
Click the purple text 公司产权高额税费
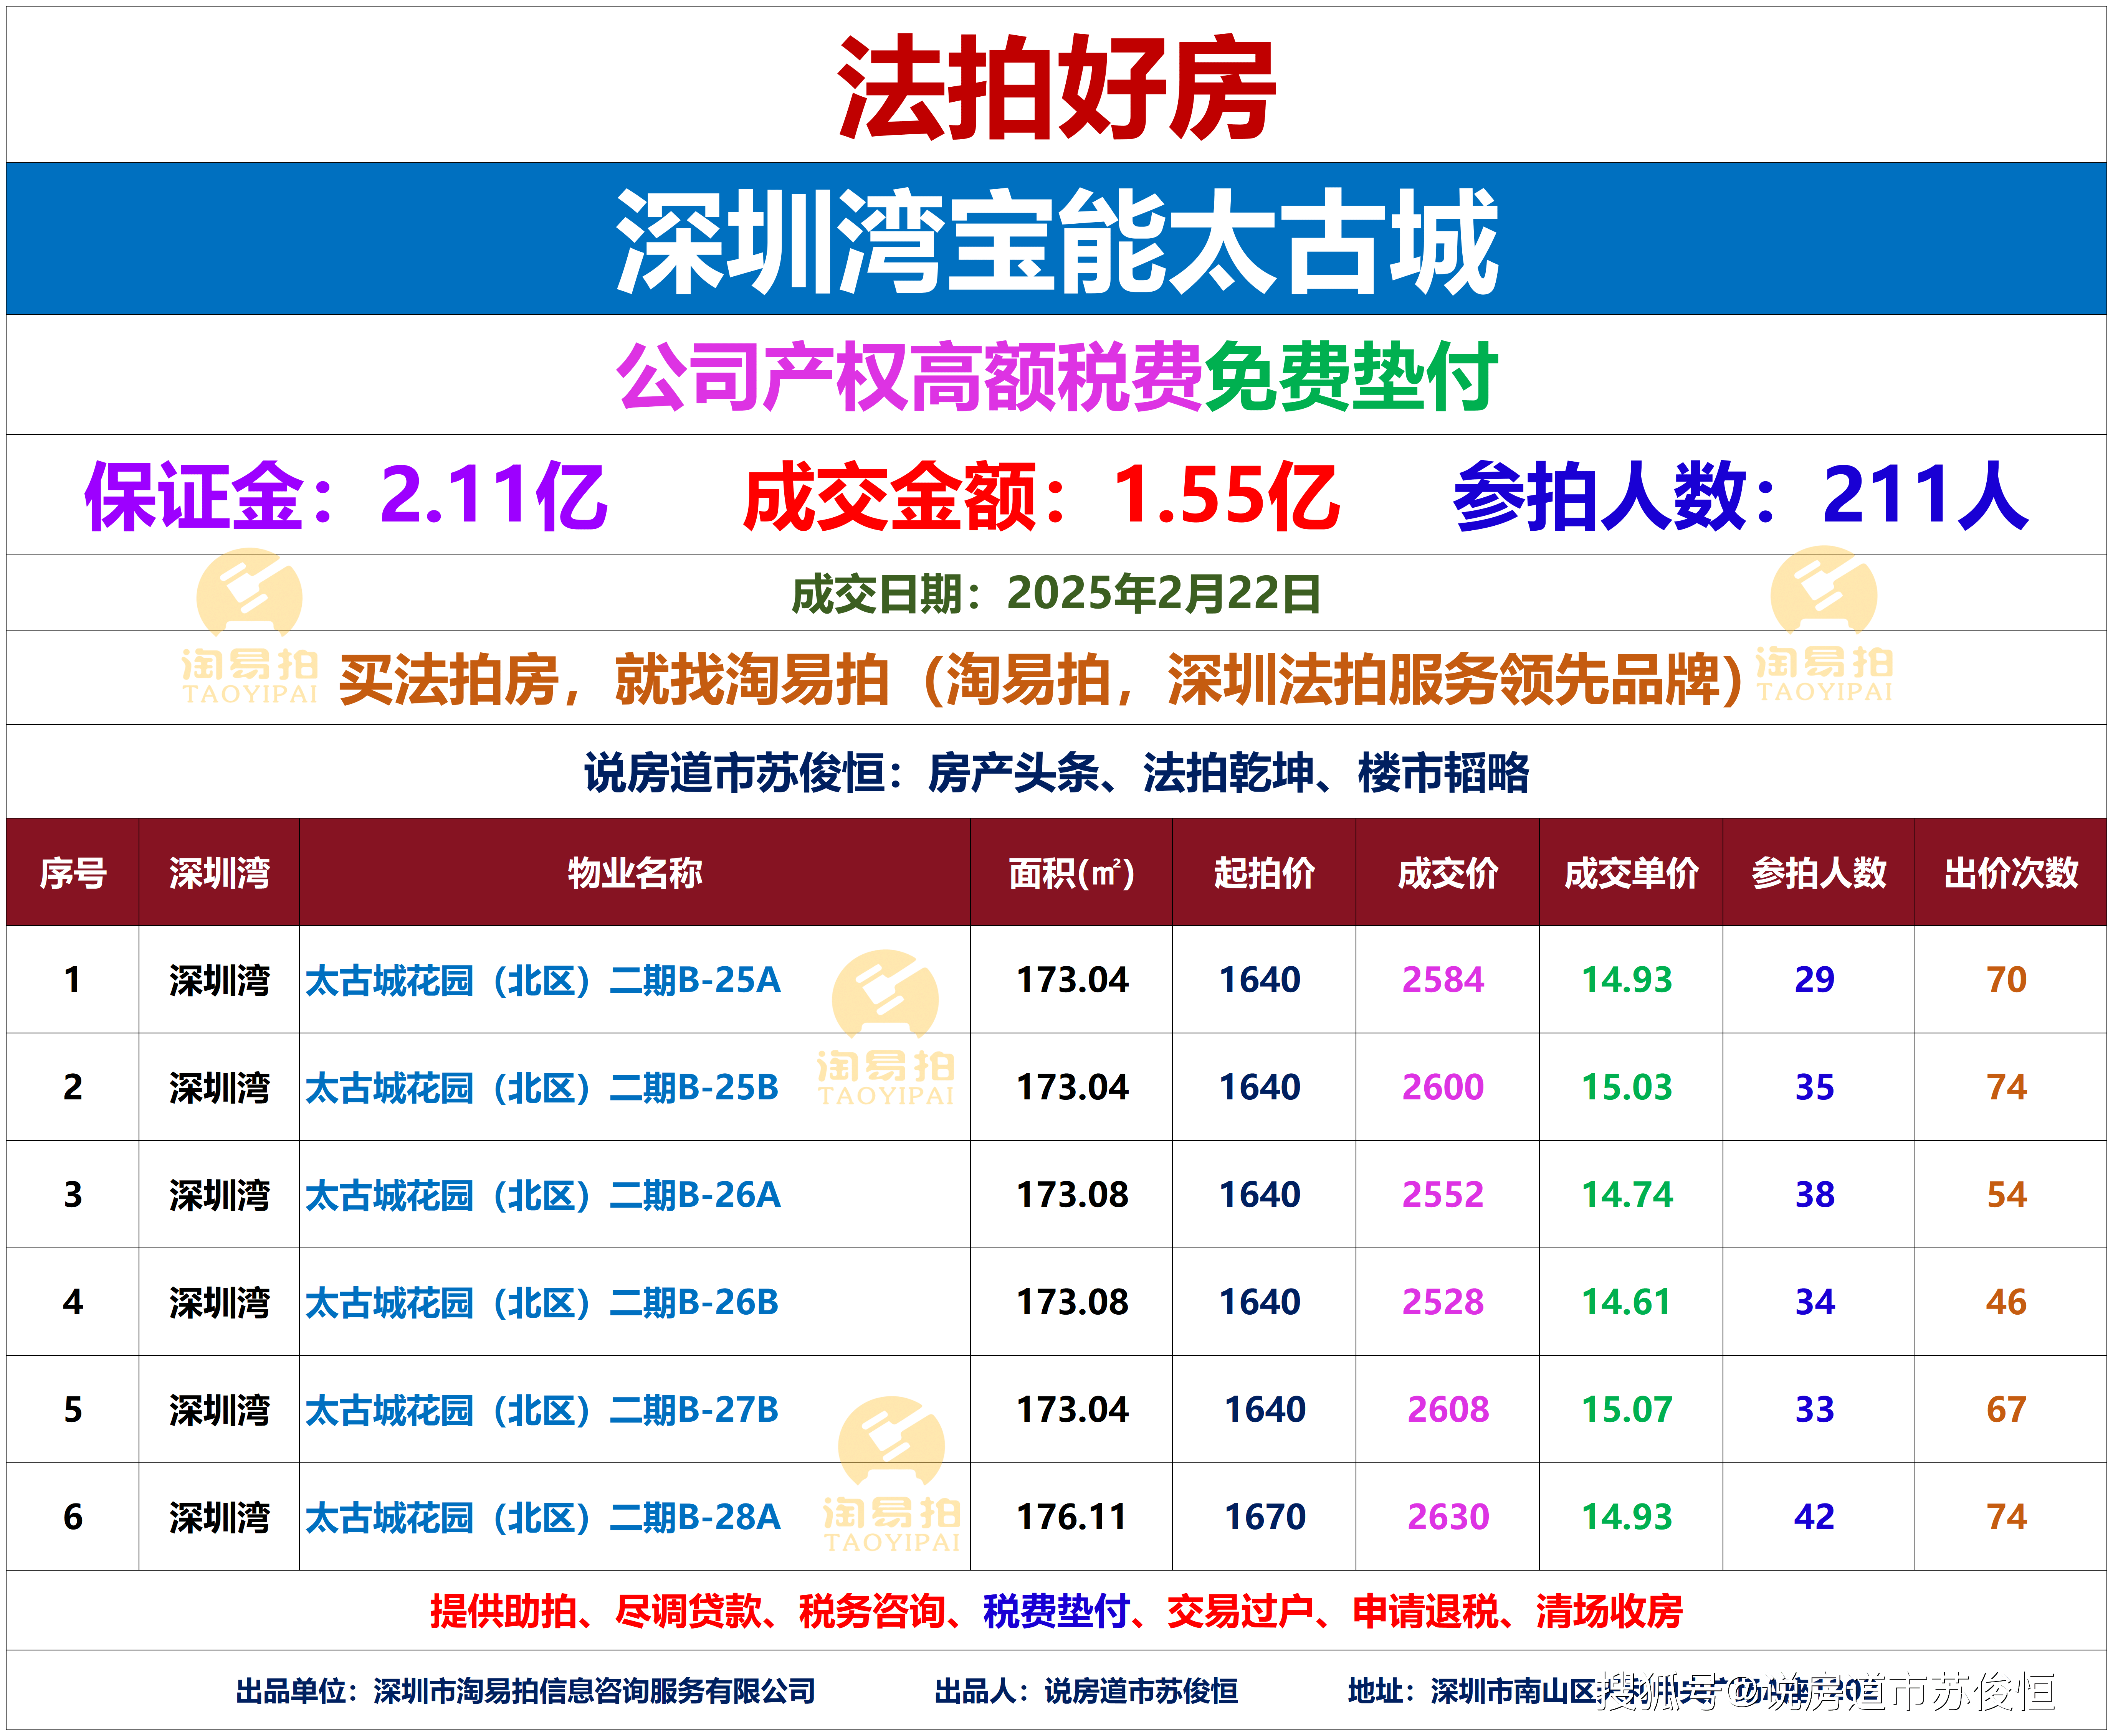(x=909, y=376)
